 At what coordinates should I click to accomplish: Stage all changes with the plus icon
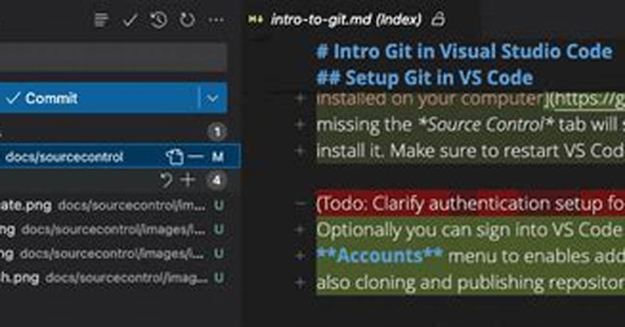tap(187, 180)
